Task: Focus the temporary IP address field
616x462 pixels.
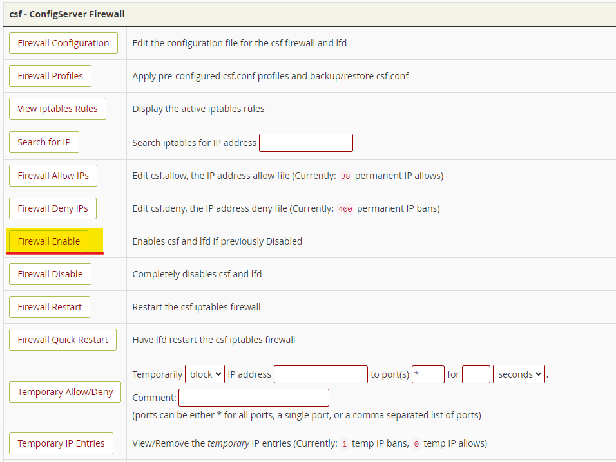Action: click(321, 374)
